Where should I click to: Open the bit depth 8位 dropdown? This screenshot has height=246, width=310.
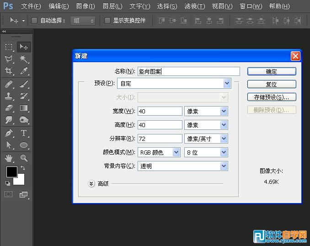tap(224, 152)
